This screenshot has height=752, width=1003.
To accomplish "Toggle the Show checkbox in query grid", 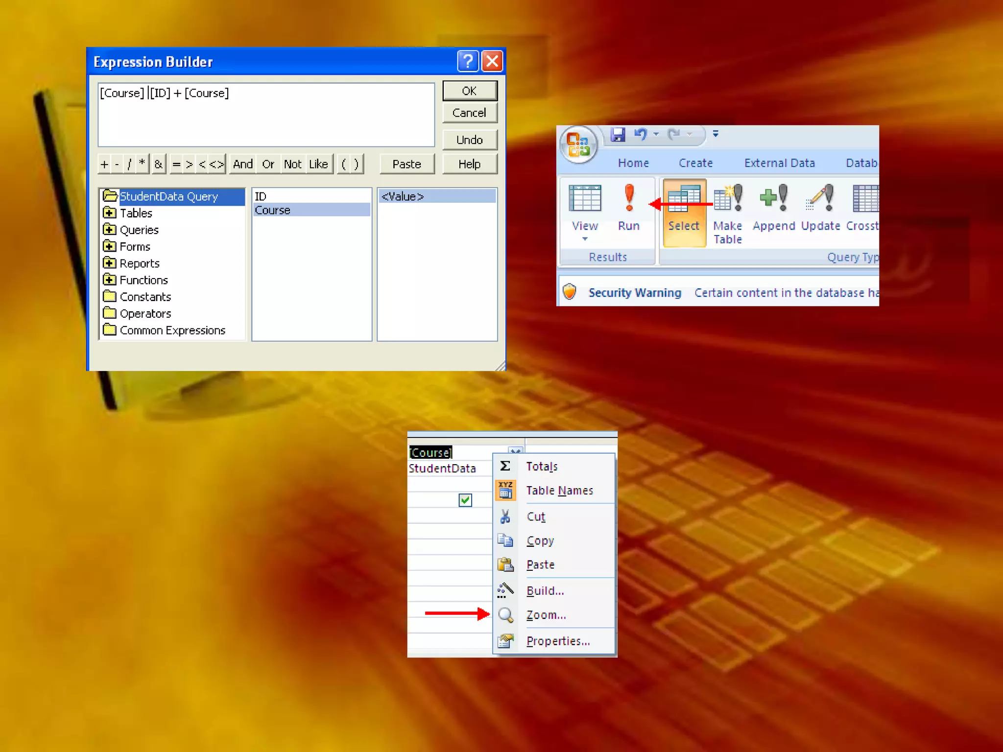I will [465, 500].
